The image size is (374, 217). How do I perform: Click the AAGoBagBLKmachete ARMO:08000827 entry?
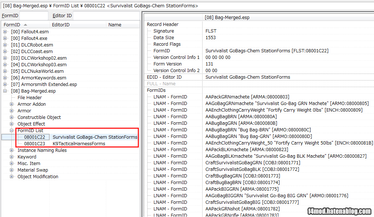pyautogui.click(x=286, y=156)
